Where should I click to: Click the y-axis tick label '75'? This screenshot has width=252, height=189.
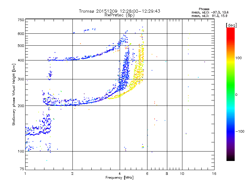[22, 169]
